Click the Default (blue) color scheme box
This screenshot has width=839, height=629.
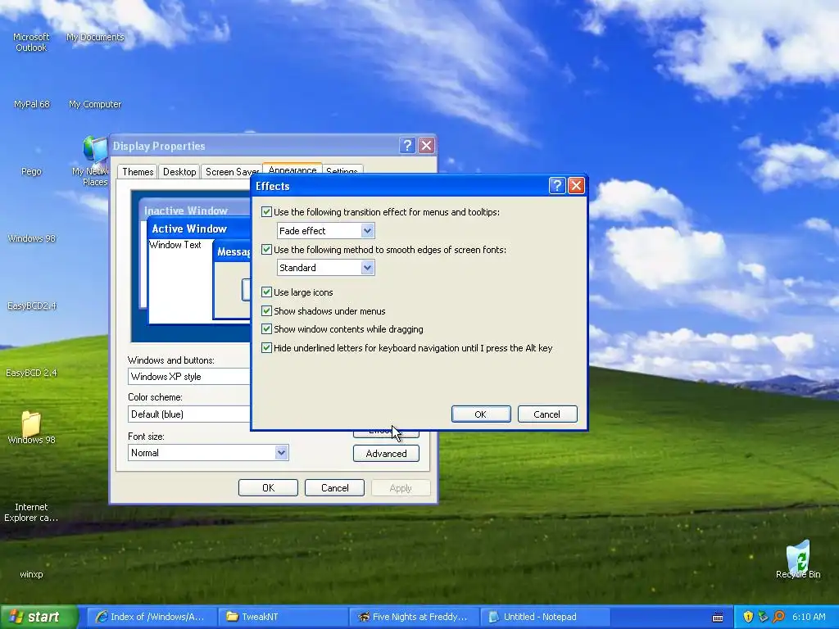tap(189, 414)
